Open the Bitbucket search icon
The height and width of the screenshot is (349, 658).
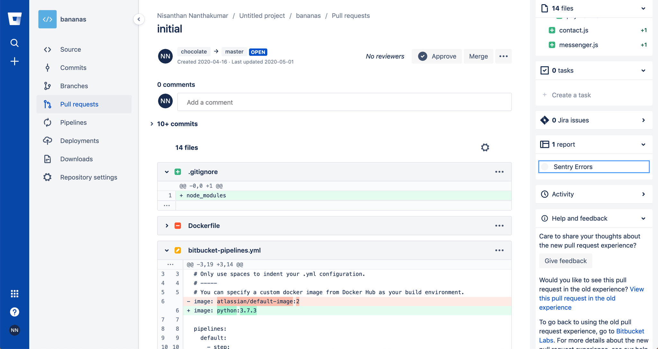pos(14,43)
